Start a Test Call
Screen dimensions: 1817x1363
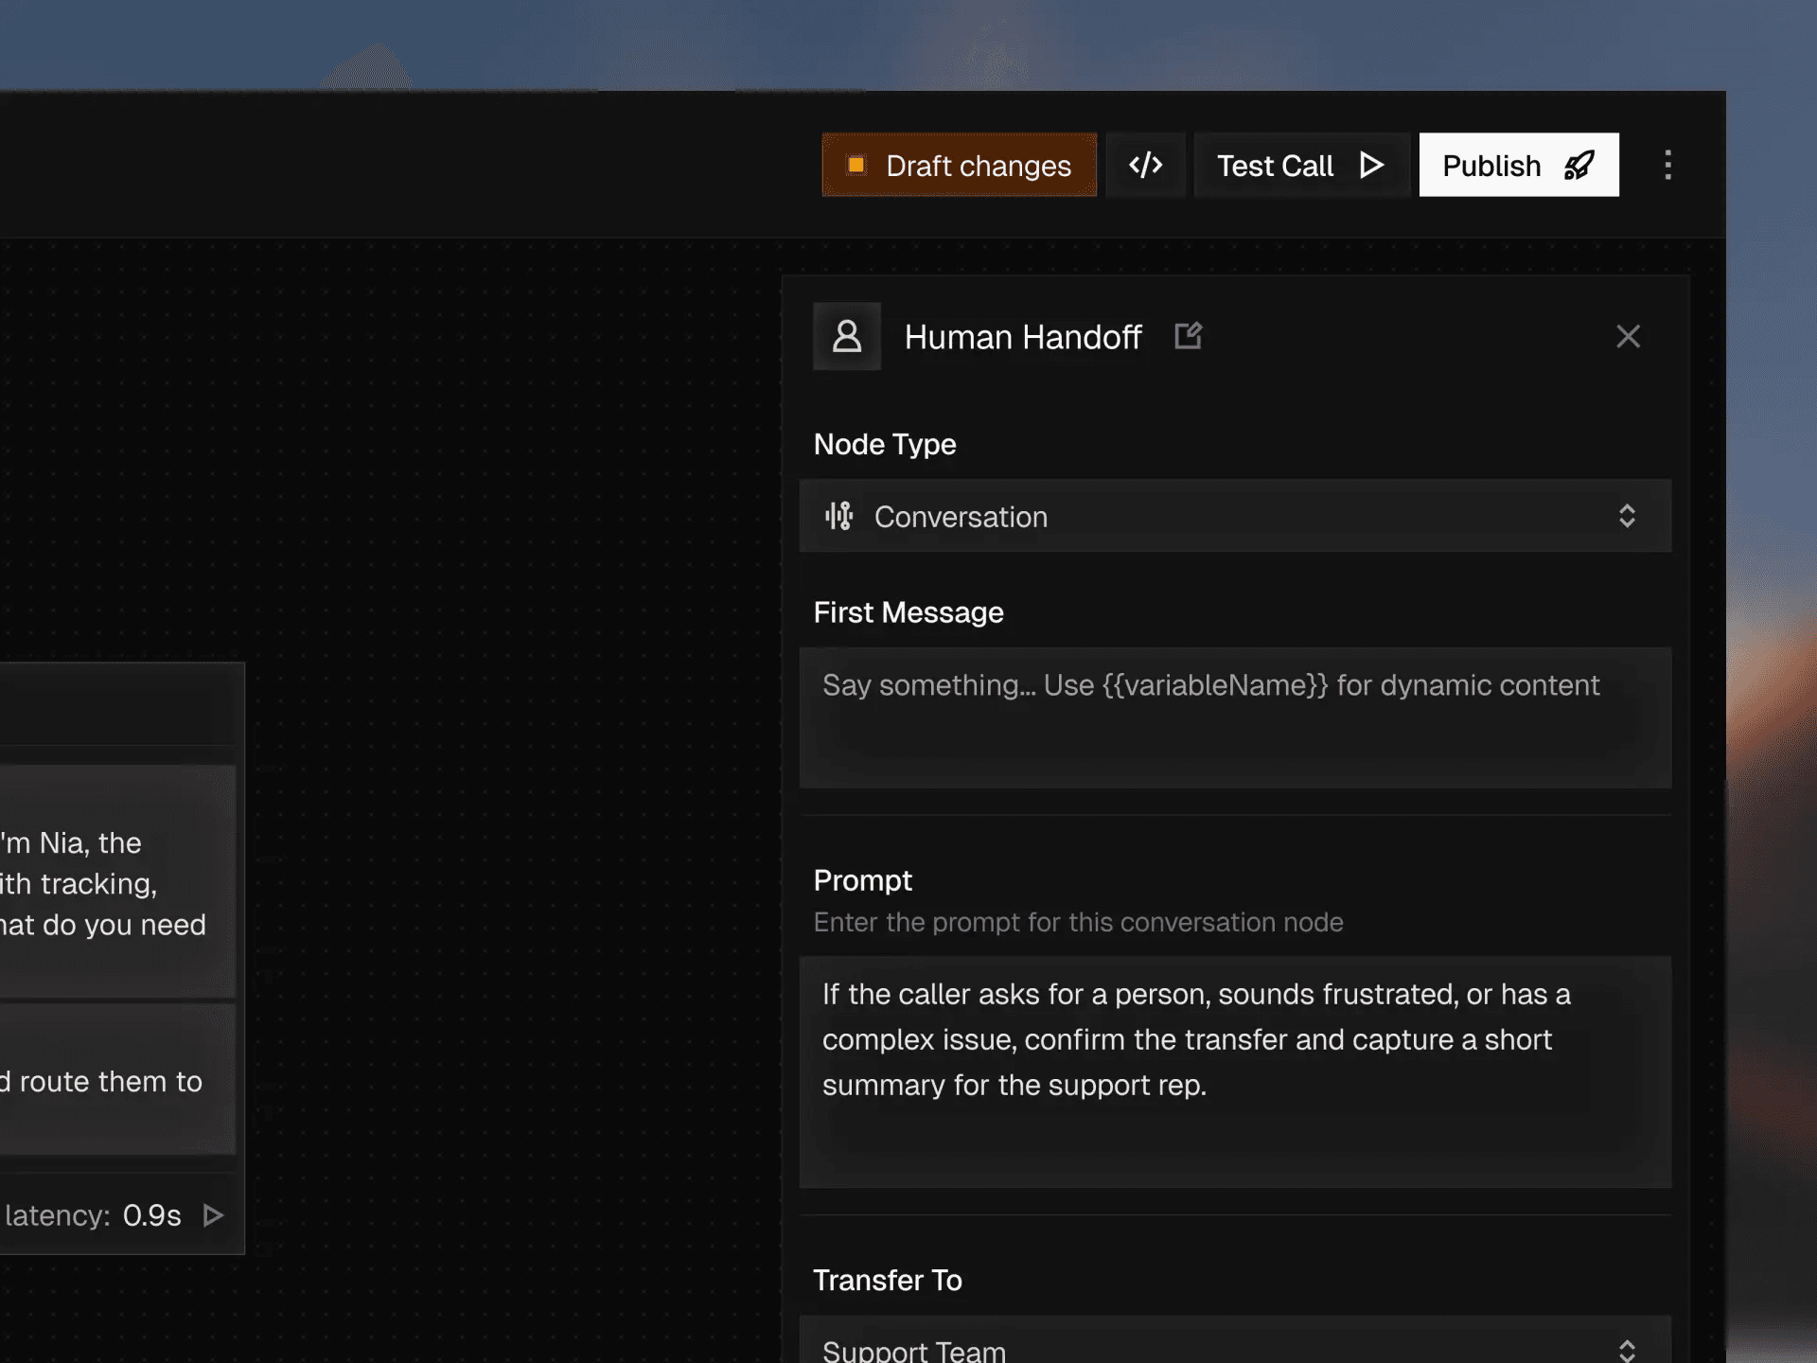1301,165
